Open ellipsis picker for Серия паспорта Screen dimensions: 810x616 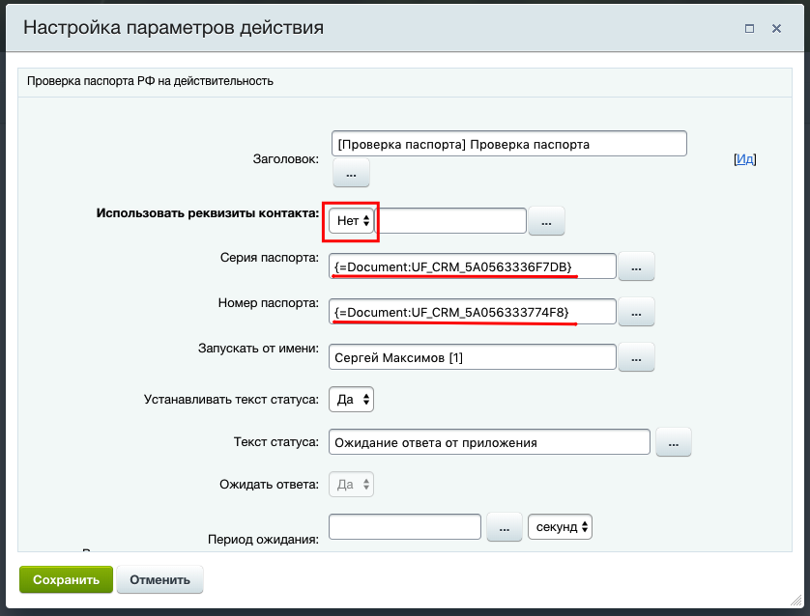tap(636, 266)
